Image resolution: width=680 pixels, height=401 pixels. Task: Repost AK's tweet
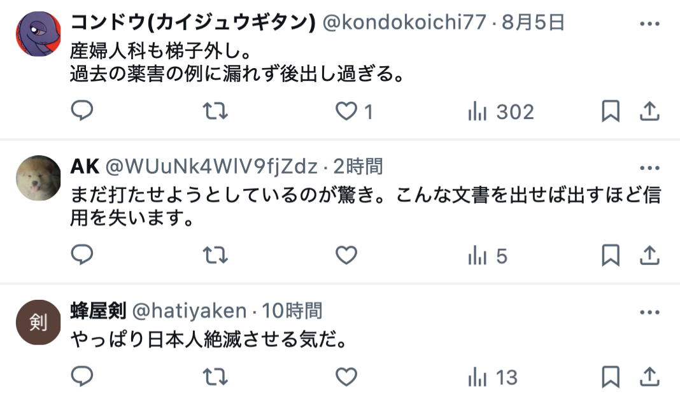pos(216,255)
